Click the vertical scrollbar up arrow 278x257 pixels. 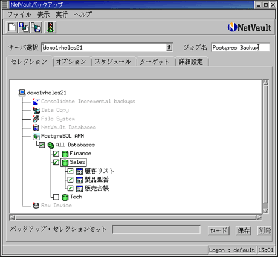[266, 83]
